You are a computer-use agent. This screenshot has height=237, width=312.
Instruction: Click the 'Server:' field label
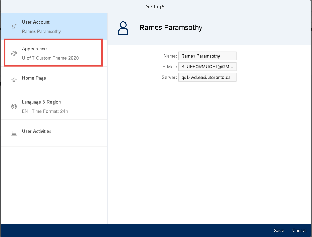coord(169,77)
